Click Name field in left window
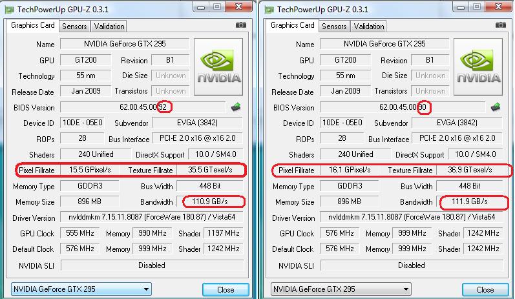 click(125, 44)
